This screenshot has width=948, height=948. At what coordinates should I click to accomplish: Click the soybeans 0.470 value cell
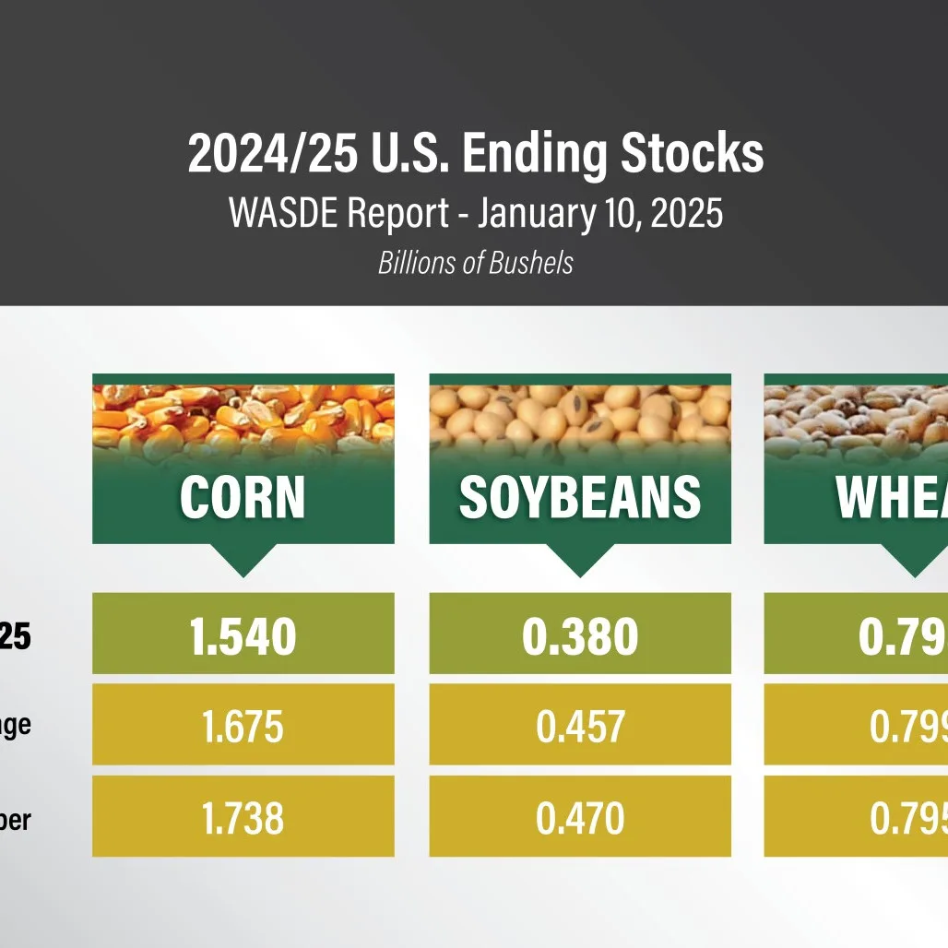[x=580, y=816]
